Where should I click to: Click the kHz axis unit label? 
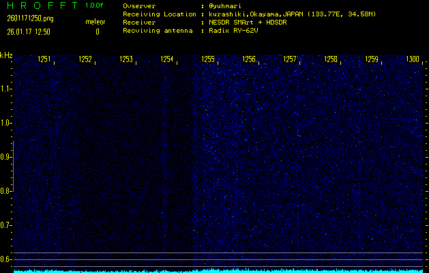point(6,55)
